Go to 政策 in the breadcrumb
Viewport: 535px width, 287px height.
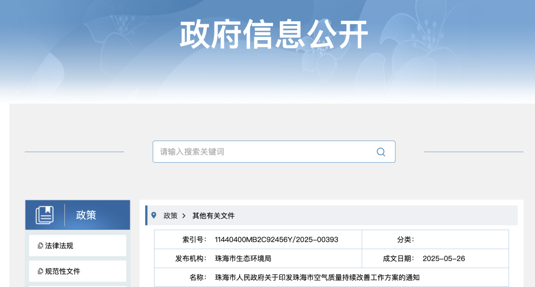click(170, 216)
